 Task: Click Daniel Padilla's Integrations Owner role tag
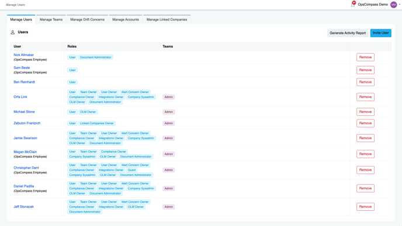111,188
